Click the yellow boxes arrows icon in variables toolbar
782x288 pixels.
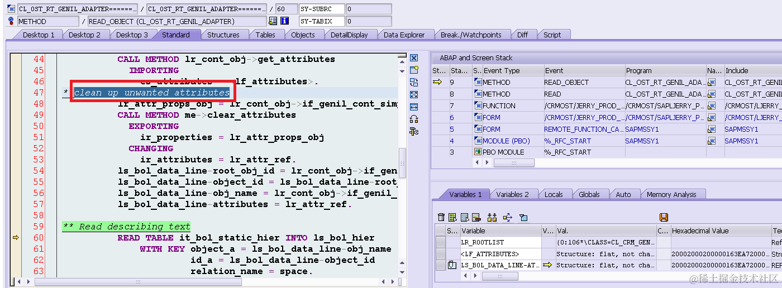tap(492, 217)
